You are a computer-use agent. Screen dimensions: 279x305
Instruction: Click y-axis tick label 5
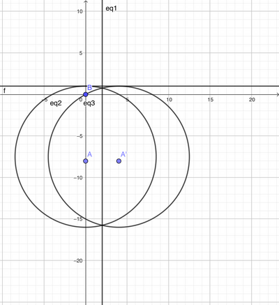click(x=81, y=53)
